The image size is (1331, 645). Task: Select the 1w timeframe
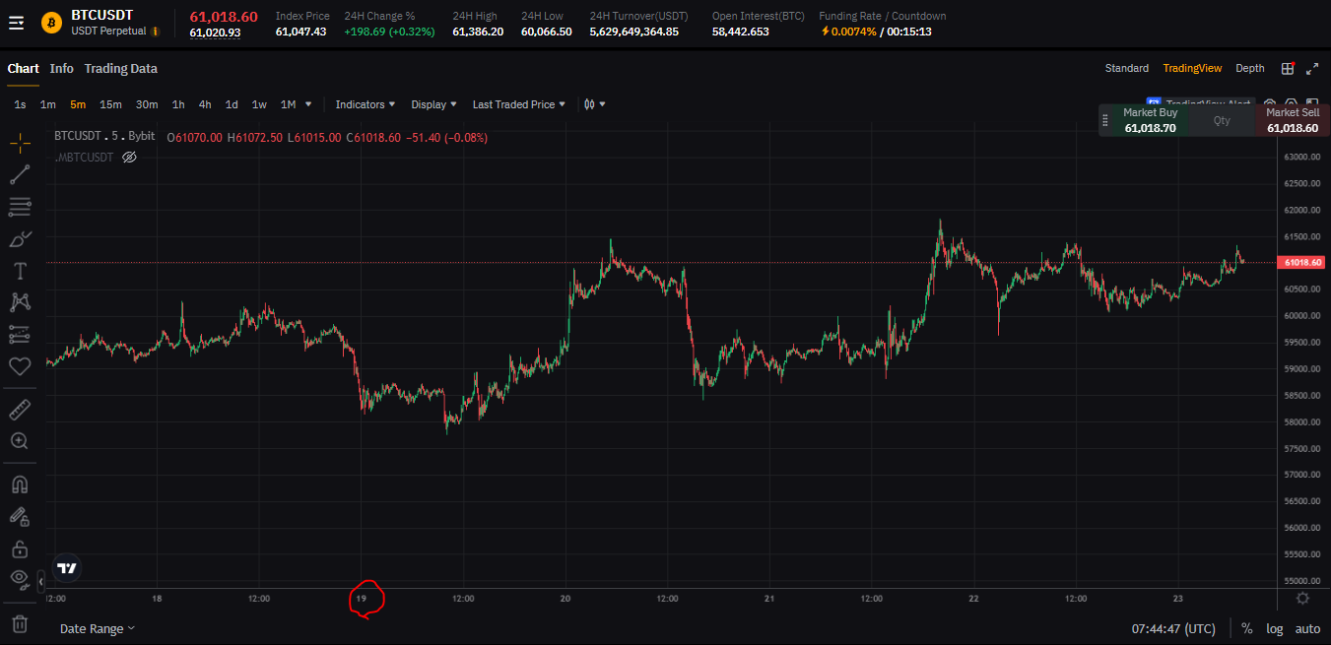tap(259, 104)
